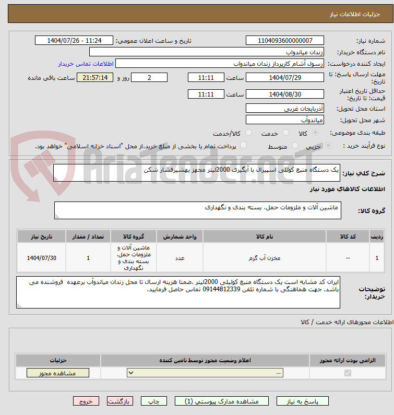Open اطلاعات تماس خریدار link
Screen dimensions: 394x415
(86, 64)
